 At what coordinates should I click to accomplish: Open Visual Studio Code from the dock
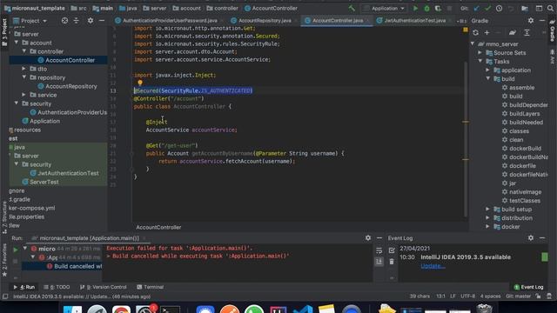tap(303, 310)
